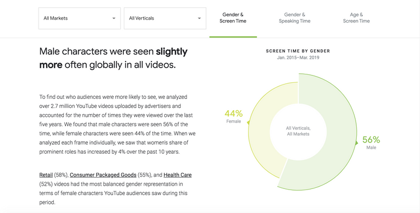Image resolution: width=420 pixels, height=213 pixels.
Task: Click the donut center All Verticals label
Action: 298,131
